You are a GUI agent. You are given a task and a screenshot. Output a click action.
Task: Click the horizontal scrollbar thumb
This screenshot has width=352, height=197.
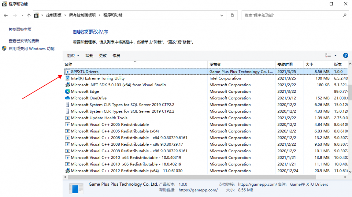click(x=192, y=177)
